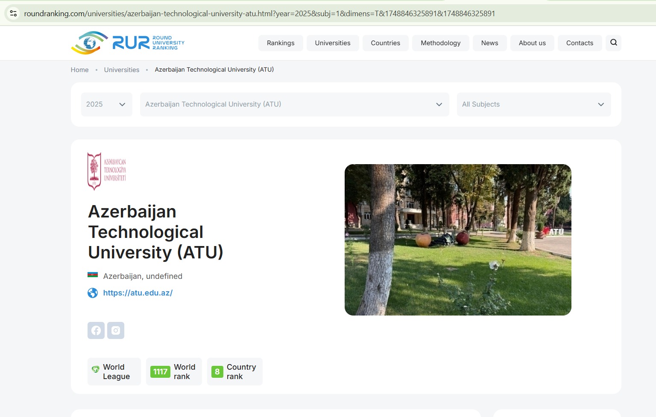
Task: Click the World League card
Action: [x=114, y=372]
